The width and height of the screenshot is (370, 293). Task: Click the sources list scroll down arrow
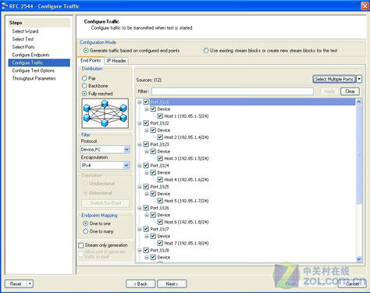pyautogui.click(x=359, y=259)
